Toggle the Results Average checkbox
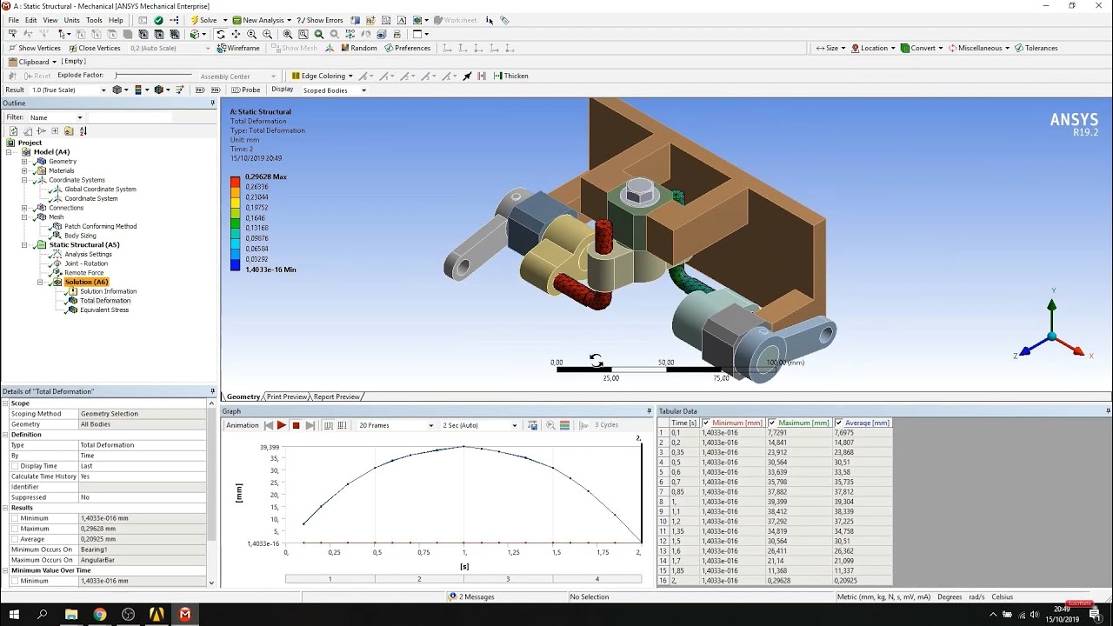Screen dimensions: 1113x626 pos(15,539)
